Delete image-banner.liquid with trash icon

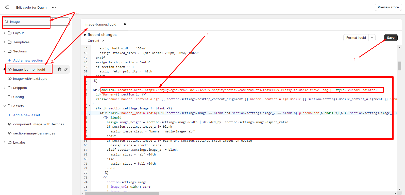click(60, 69)
